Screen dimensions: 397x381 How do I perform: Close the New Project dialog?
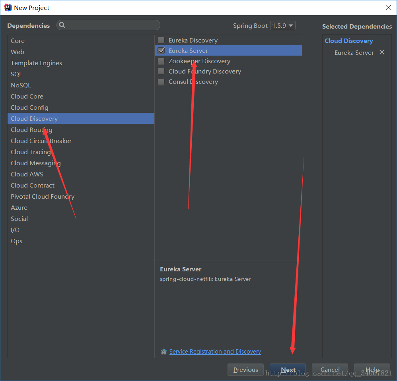pyautogui.click(x=388, y=8)
